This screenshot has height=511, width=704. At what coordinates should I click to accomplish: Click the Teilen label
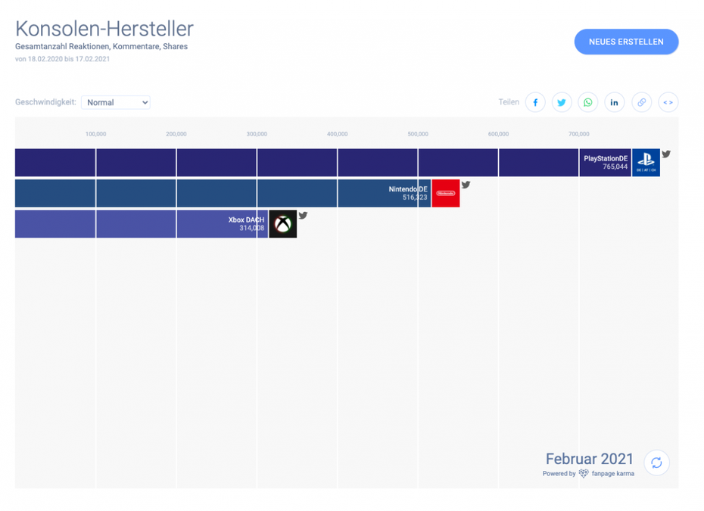coord(509,102)
